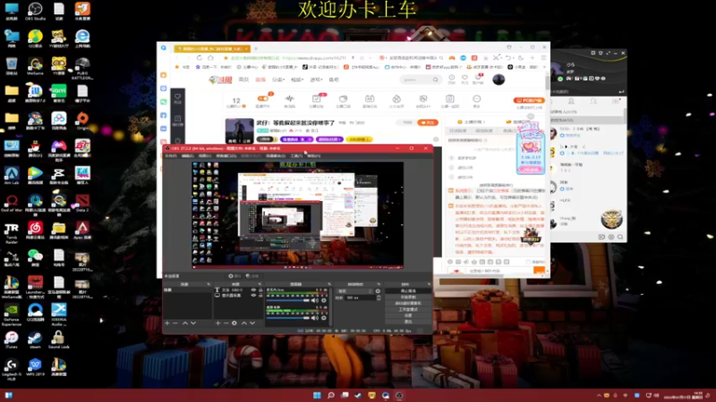The height and width of the screenshot is (402, 716).
Task: Click Exit in OBS controls panel
Action: coord(408,322)
